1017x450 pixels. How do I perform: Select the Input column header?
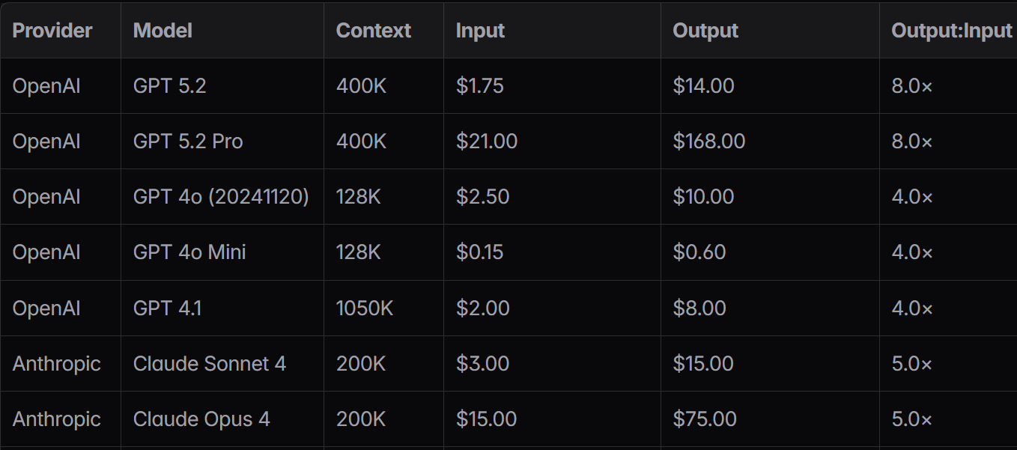pos(480,31)
